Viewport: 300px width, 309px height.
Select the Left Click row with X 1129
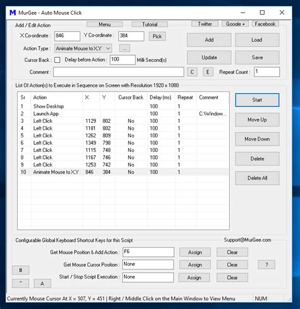pos(123,121)
